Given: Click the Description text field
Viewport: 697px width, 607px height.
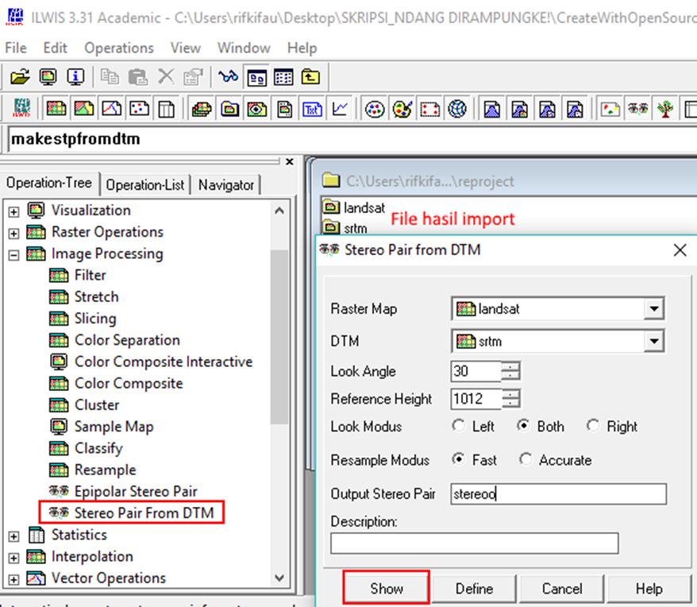Looking at the screenshot, I should (x=474, y=543).
